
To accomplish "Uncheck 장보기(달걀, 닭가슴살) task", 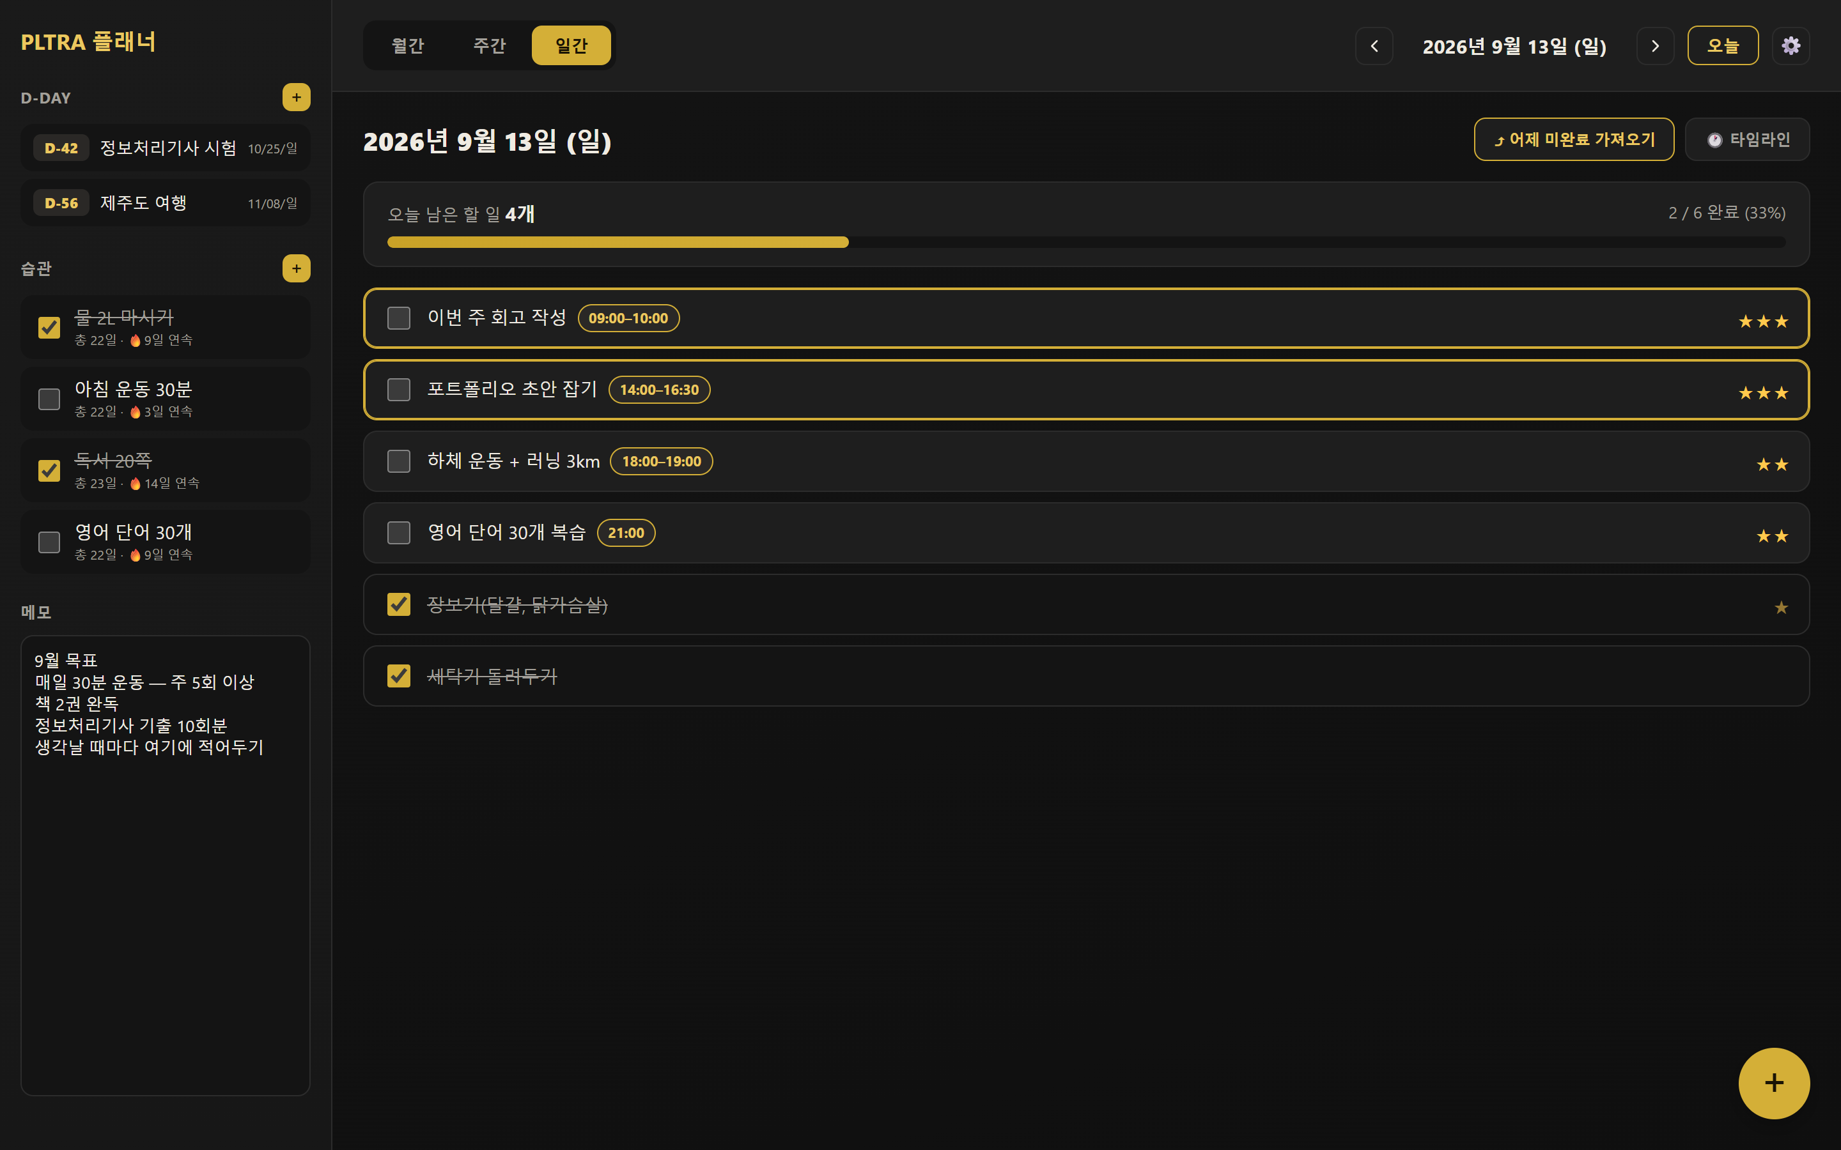I will click(x=399, y=604).
